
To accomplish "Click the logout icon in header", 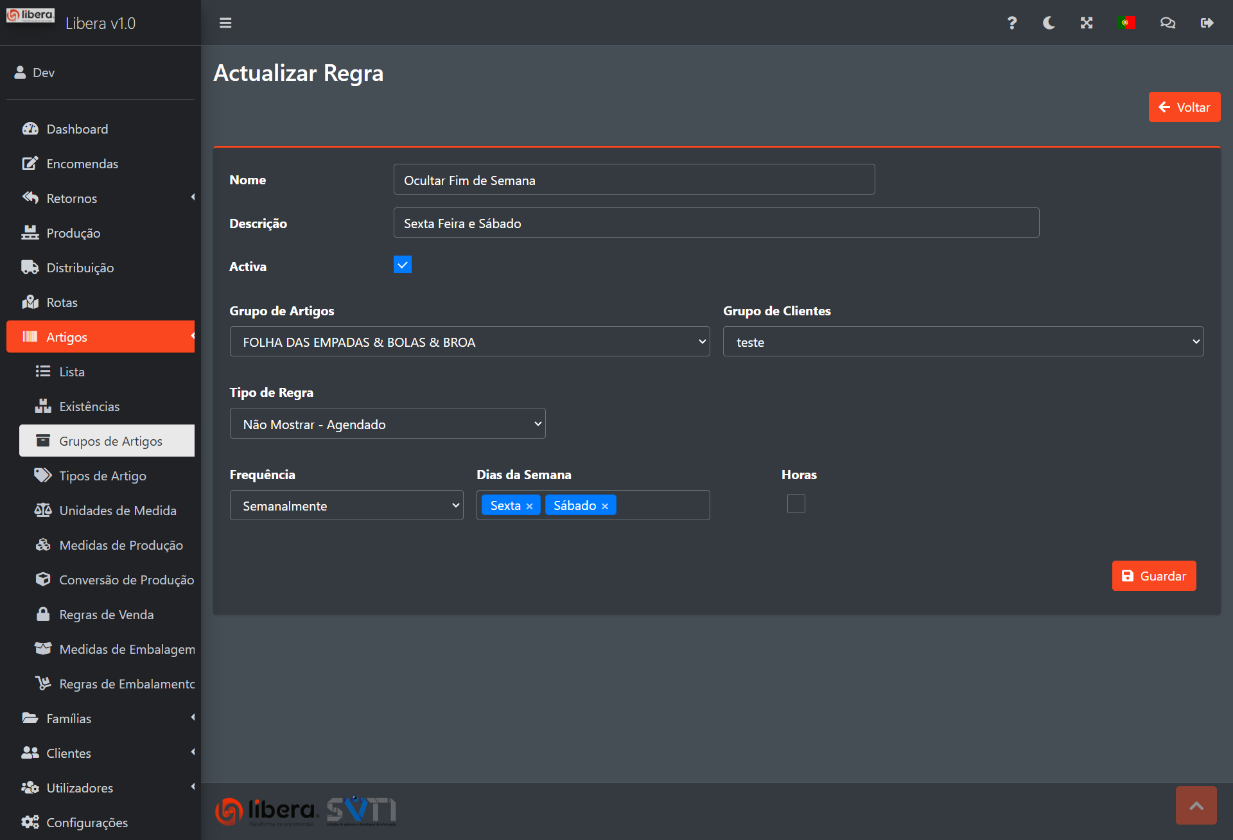I will (x=1207, y=23).
